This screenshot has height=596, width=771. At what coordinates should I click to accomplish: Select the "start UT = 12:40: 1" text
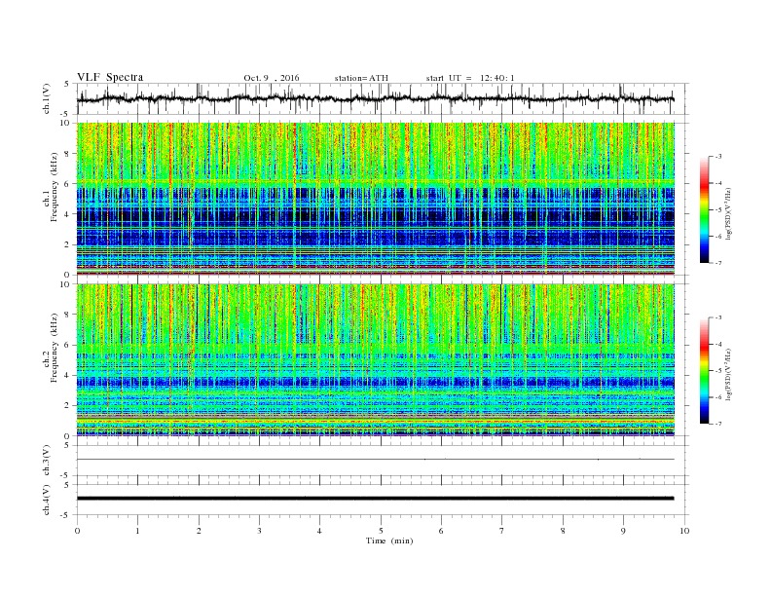coord(470,78)
